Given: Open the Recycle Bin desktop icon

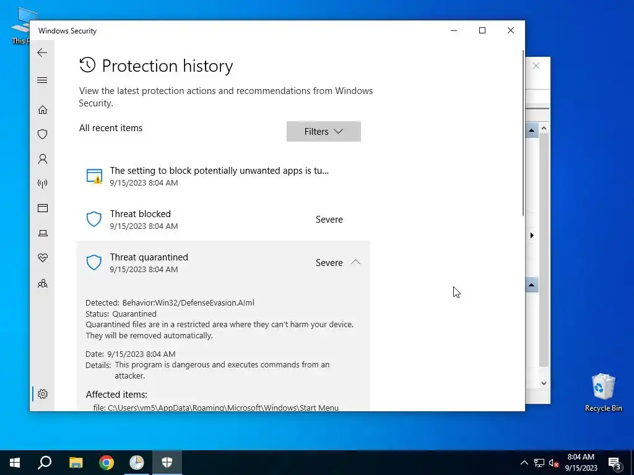Looking at the screenshot, I should (x=603, y=392).
